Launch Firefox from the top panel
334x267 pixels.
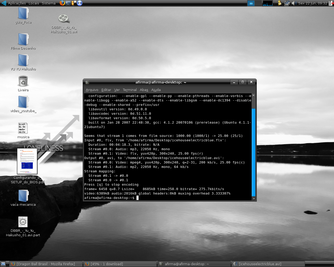tap(62, 3)
